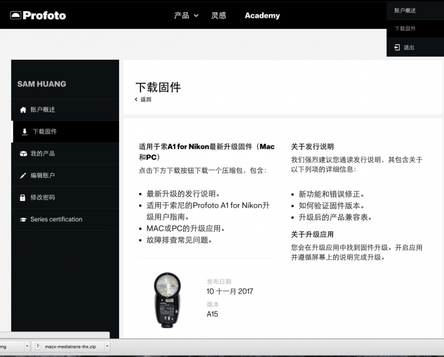Viewport: 444px width, 357px height.
Task: Click the pencil icon for 编辑账户
Action: tap(23, 176)
